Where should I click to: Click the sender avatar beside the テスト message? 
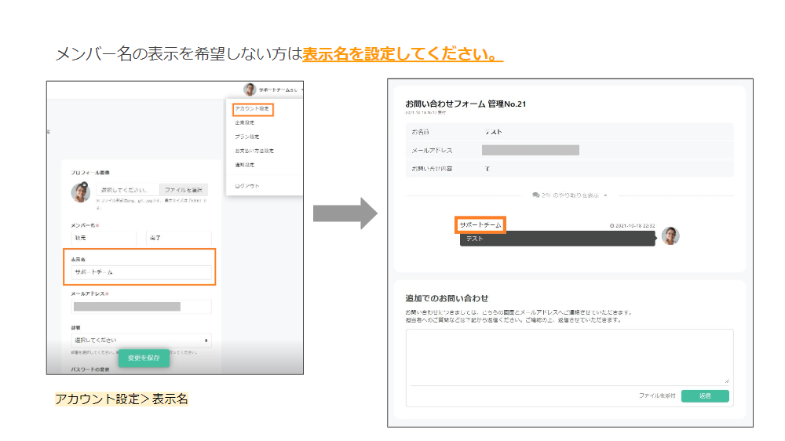pyautogui.click(x=670, y=235)
